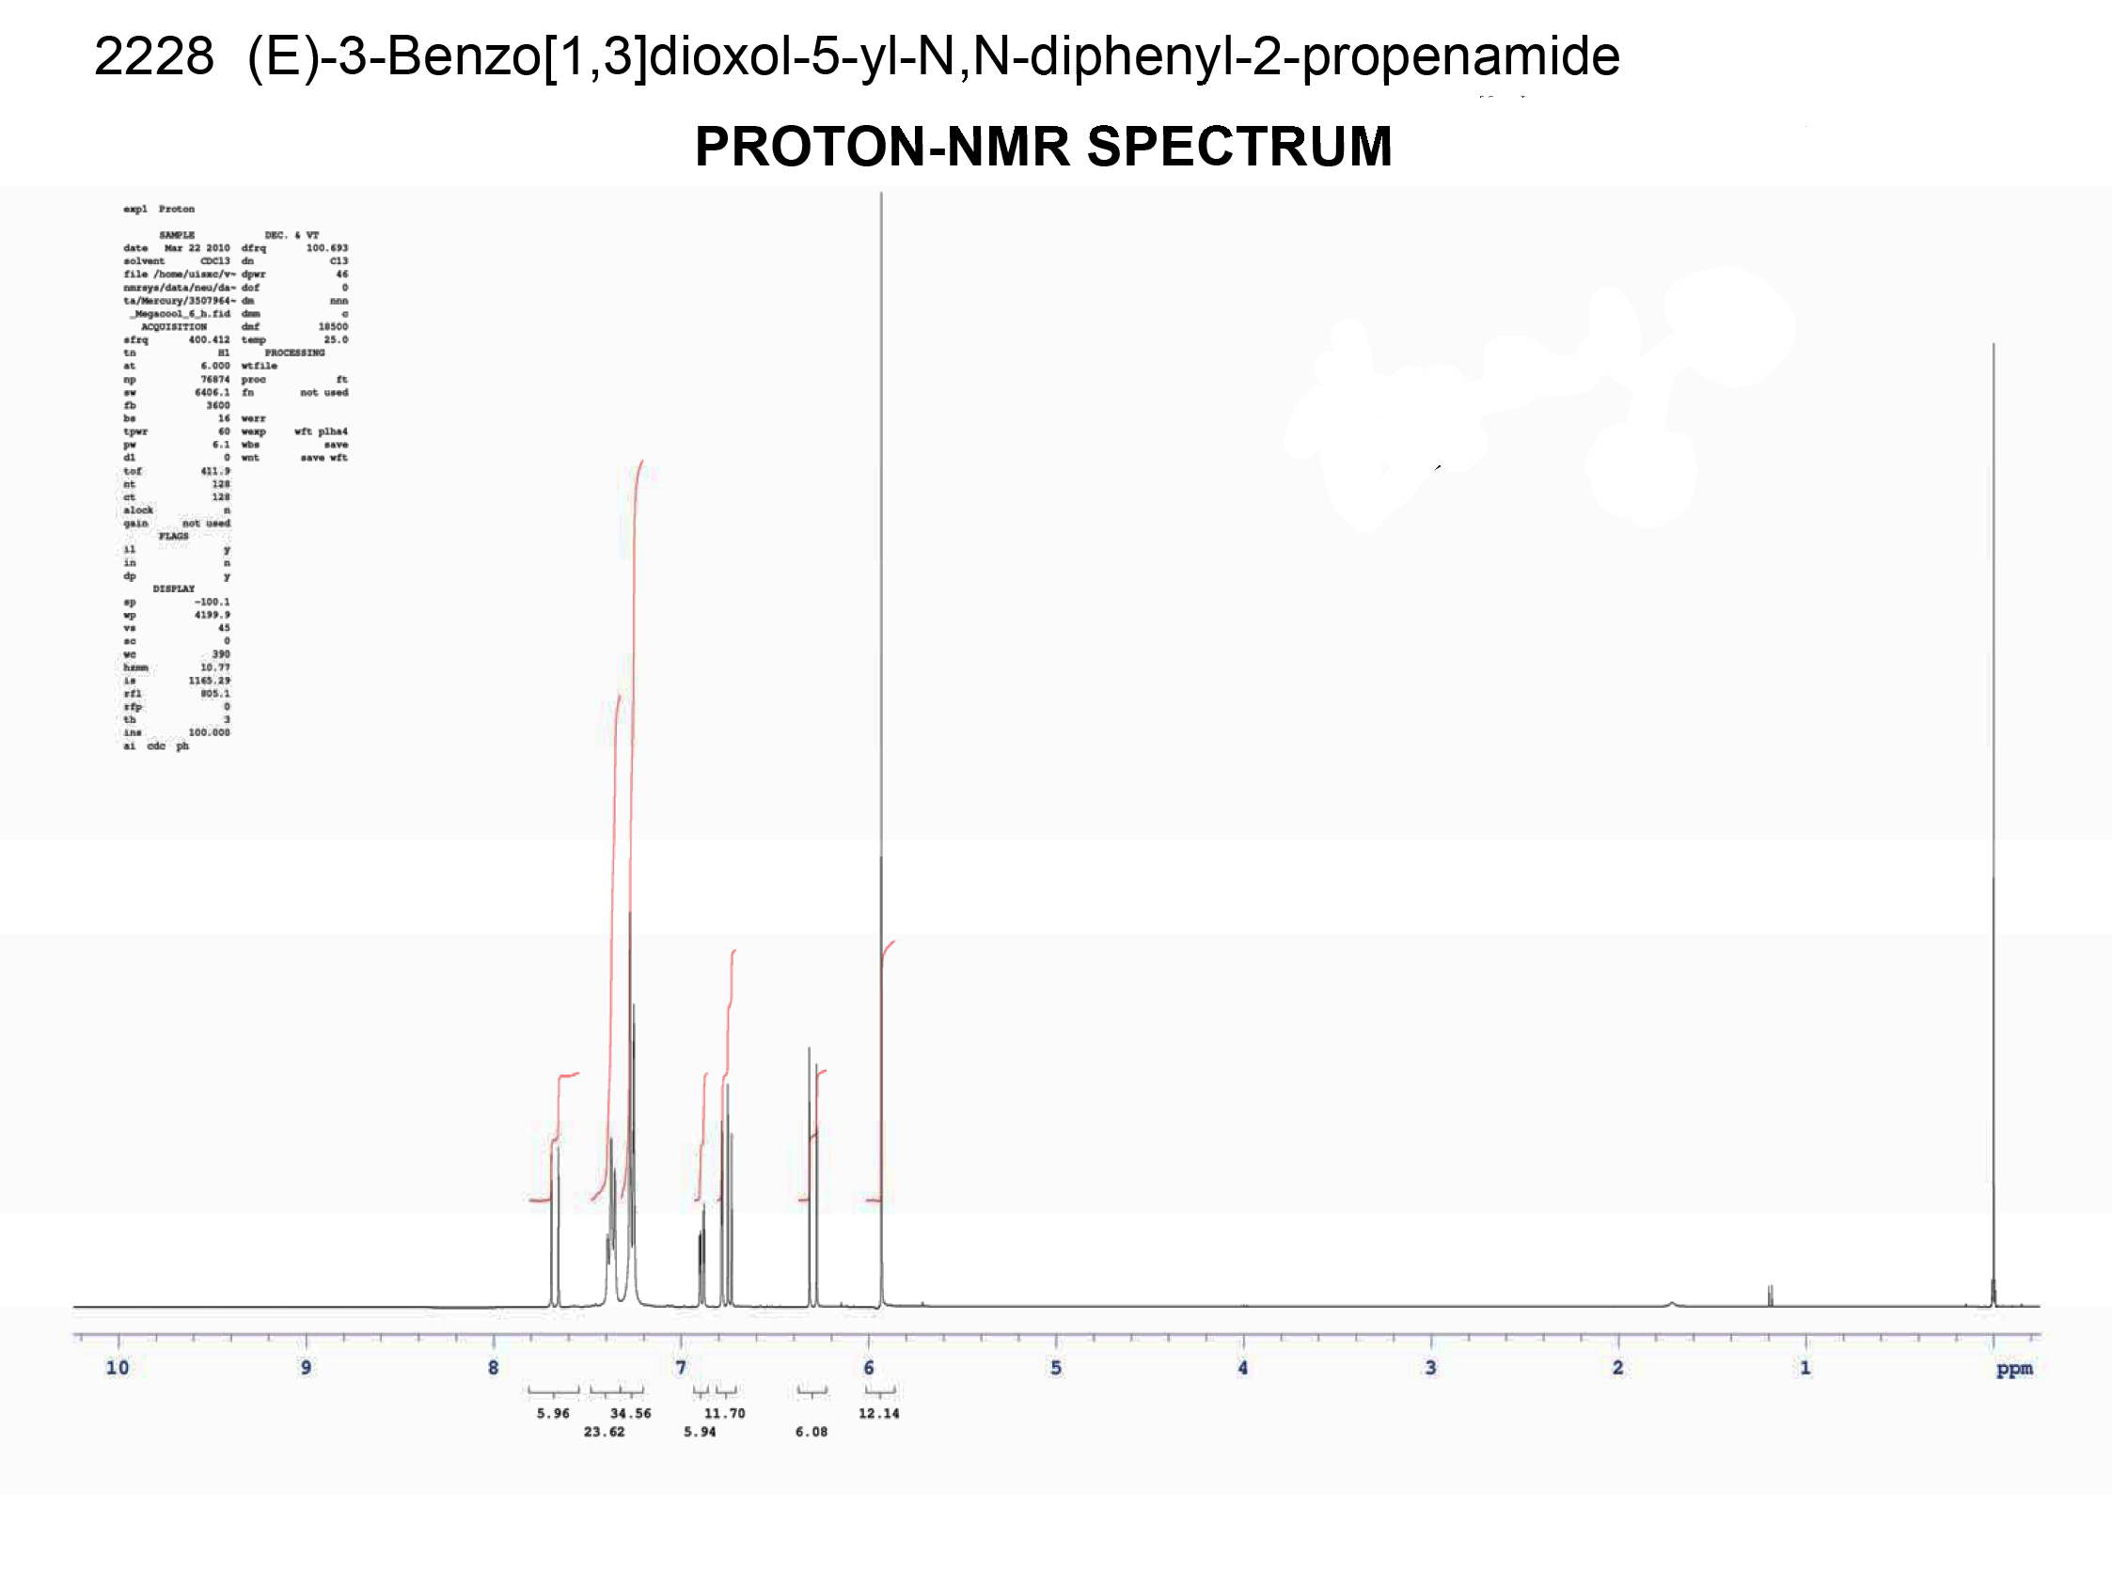Click the DISPLAY parameter section heading
The height and width of the screenshot is (1585, 2112).
174,588
